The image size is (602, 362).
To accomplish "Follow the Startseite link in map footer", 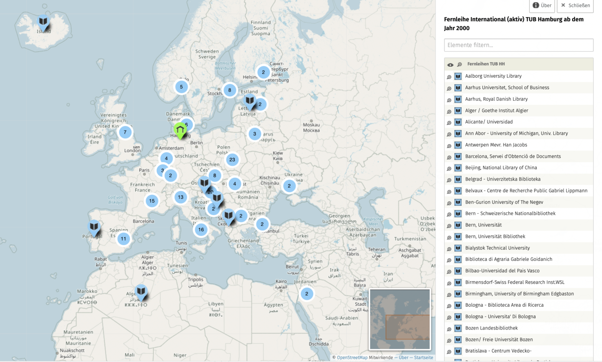I will 424,357.
